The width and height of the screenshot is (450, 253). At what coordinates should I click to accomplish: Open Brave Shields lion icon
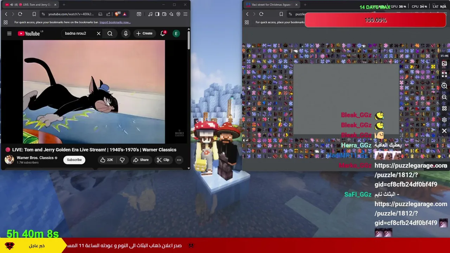[x=116, y=14]
